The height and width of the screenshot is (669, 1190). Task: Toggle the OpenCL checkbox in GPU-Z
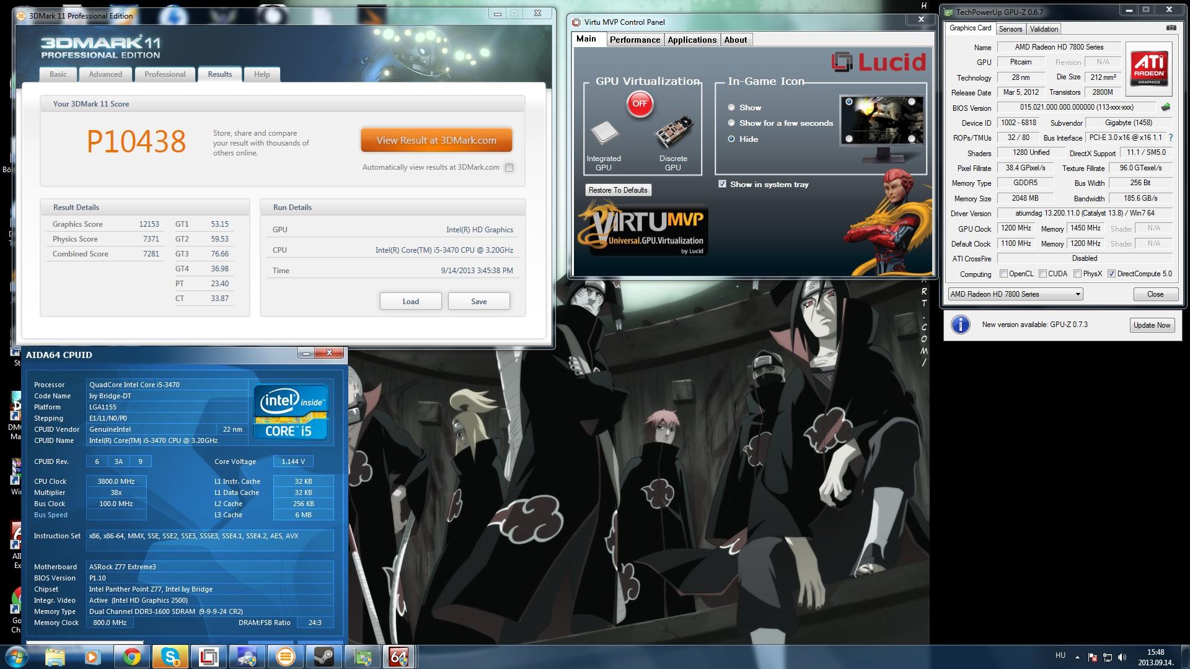point(1003,273)
